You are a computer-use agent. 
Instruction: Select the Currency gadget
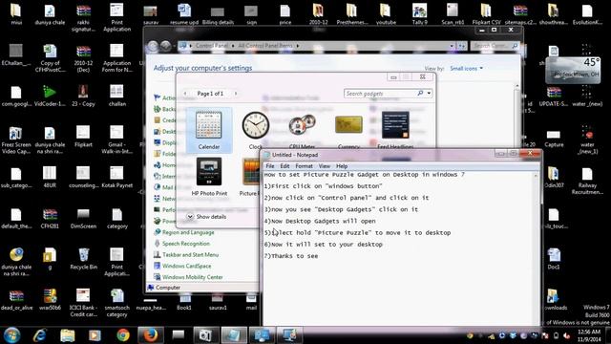(x=348, y=130)
